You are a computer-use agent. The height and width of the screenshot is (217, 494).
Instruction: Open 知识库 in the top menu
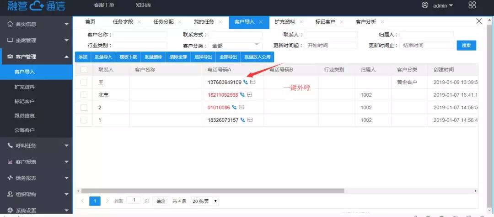click(x=143, y=5)
